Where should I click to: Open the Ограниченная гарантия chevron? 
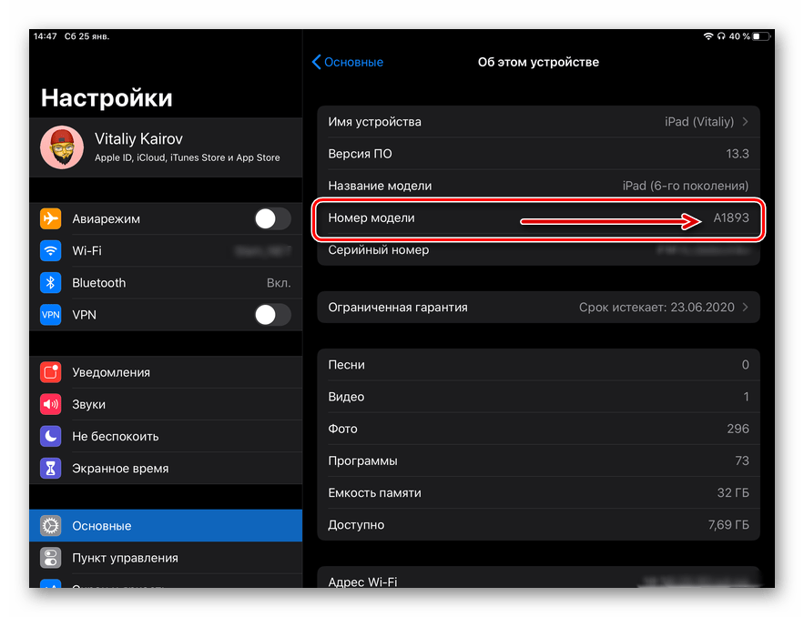point(746,308)
